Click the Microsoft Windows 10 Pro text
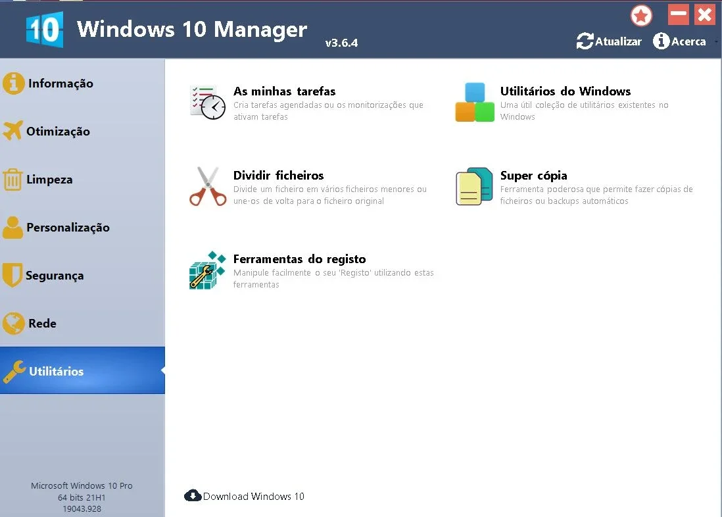This screenshot has width=722, height=517. (x=82, y=485)
